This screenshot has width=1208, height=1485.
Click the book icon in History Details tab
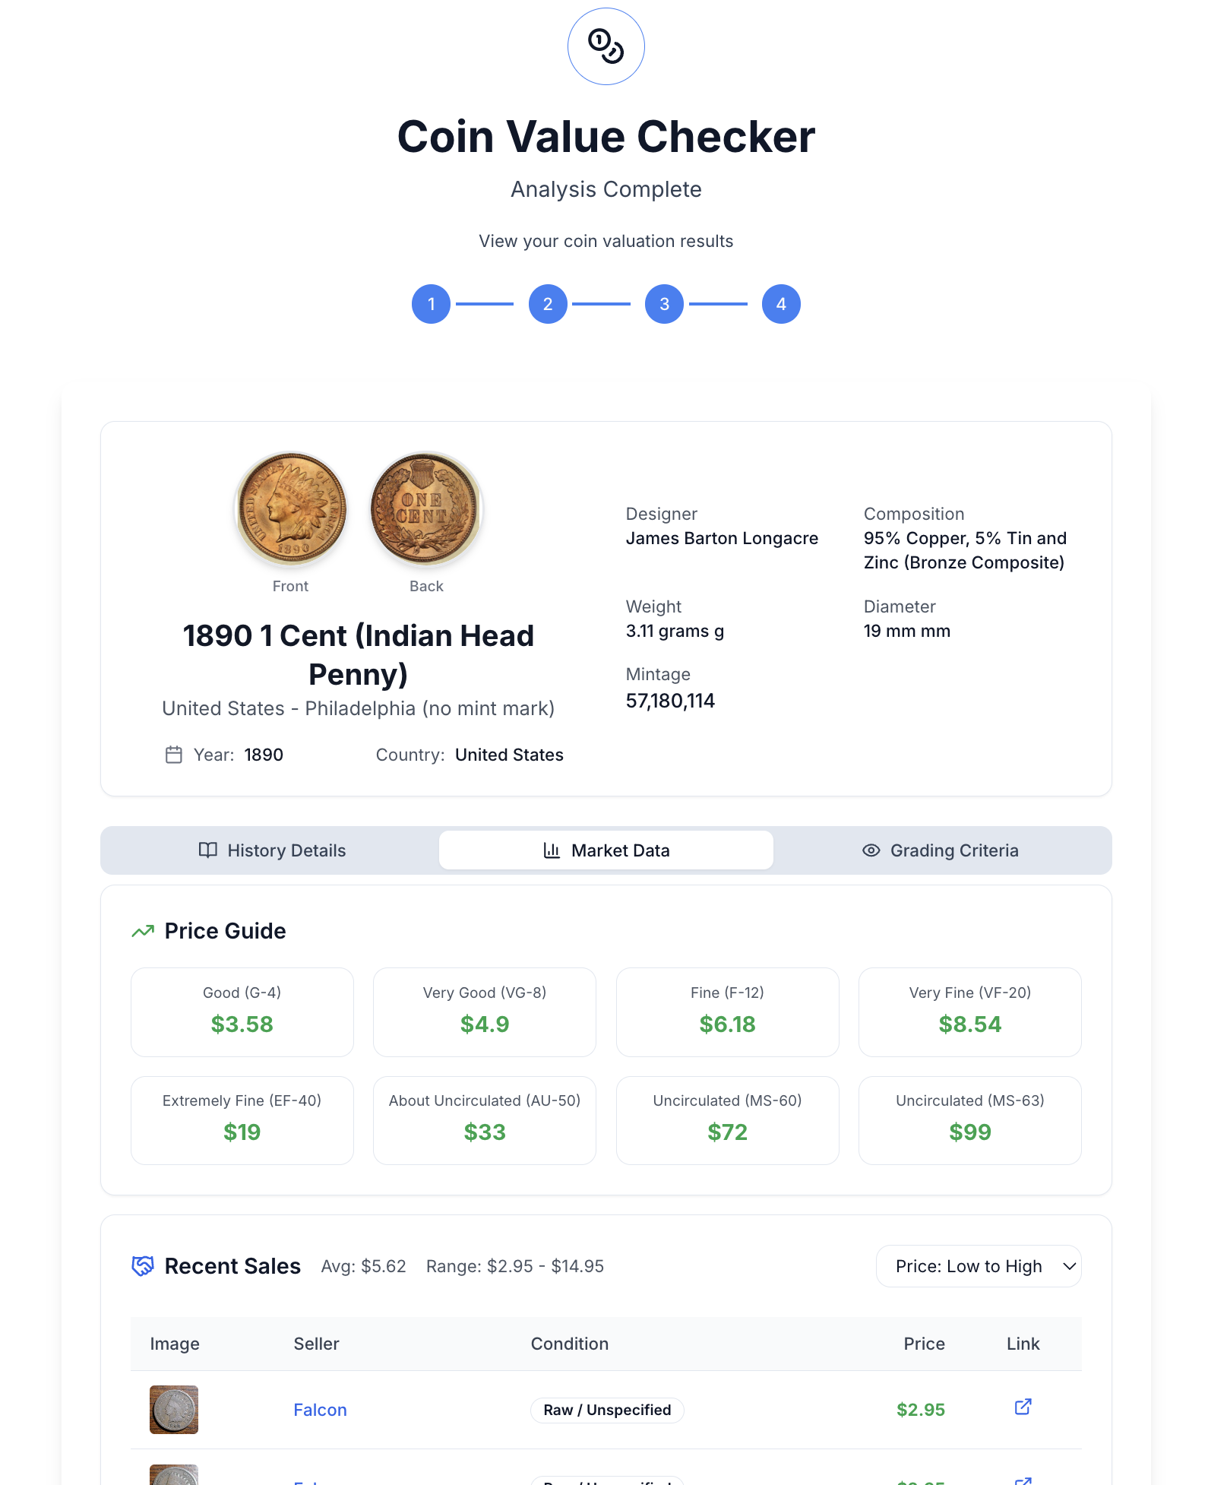point(208,850)
